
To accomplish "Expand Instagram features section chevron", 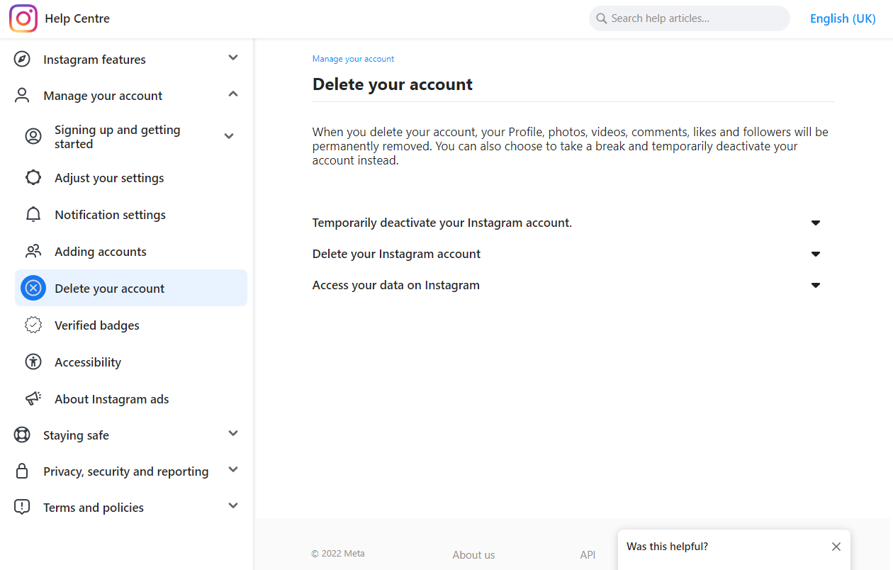I will click(x=233, y=58).
